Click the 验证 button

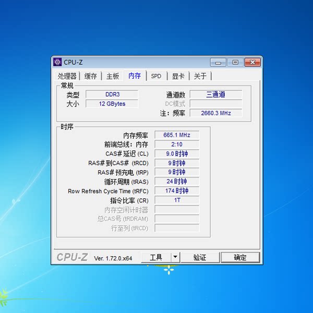click(x=200, y=257)
